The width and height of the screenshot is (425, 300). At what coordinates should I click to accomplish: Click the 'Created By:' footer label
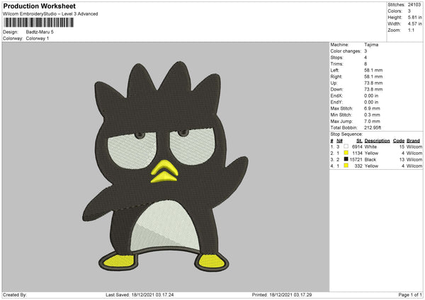click(15, 295)
